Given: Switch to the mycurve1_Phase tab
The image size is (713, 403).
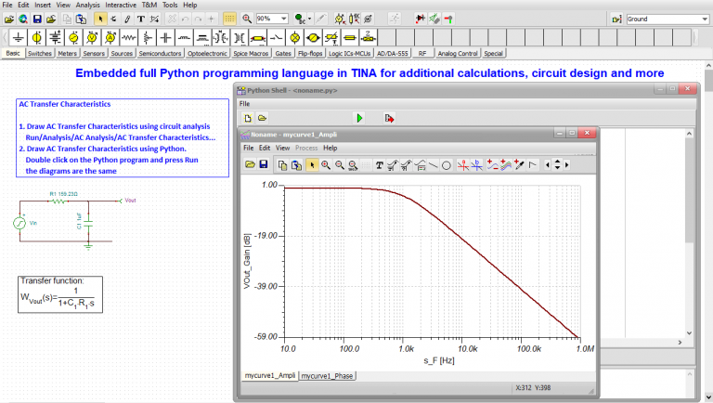Looking at the screenshot, I should click(326, 375).
